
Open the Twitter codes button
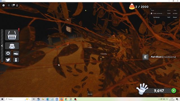(8, 60)
